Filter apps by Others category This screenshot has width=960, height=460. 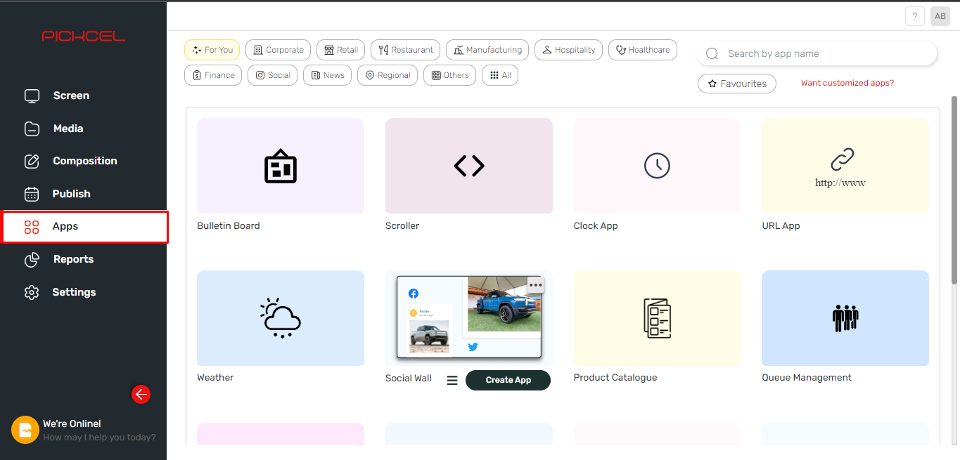coord(449,75)
